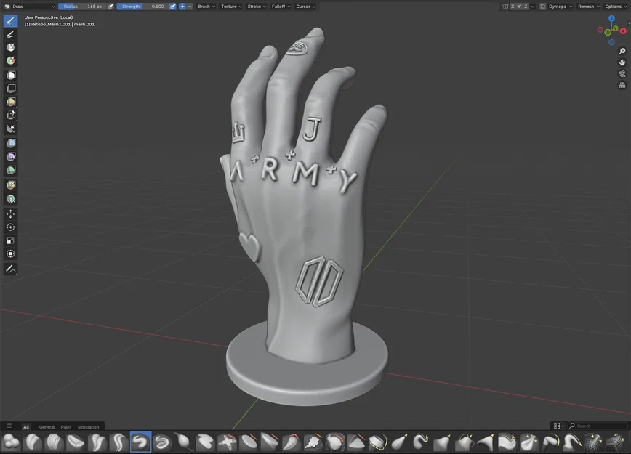631x454 pixels.
Task: Open the Stroke dropdown
Action: click(257, 7)
